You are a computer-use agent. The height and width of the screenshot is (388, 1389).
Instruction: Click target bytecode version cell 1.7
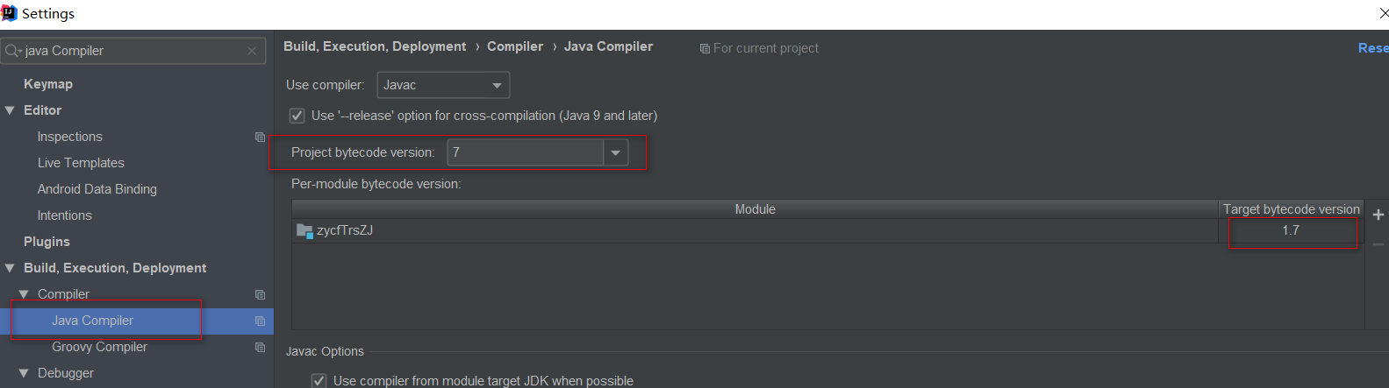coord(1290,230)
